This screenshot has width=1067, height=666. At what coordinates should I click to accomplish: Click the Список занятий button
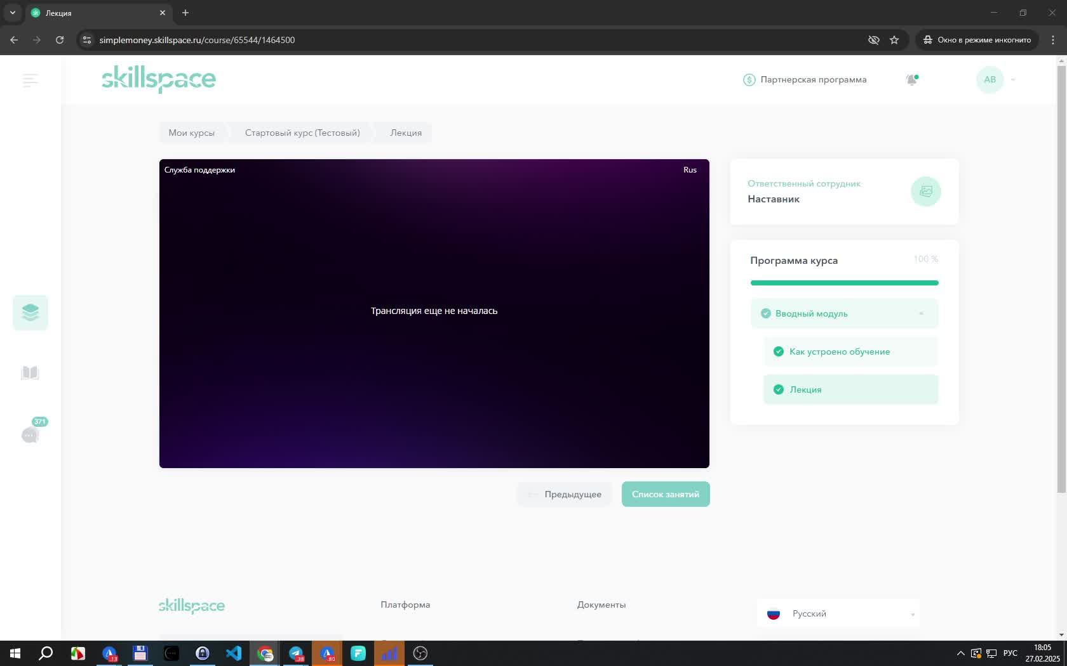[x=666, y=494]
